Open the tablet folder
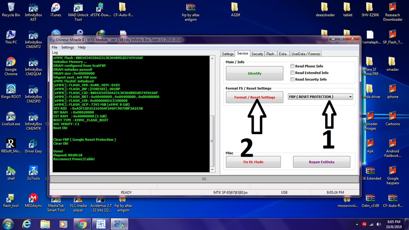This screenshot has height=230, width=409. 348,10
